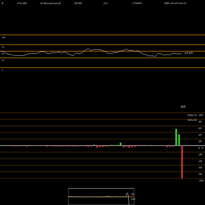Click the 9484.56 value label
Screen dimensions: 205x205
[x=192, y=120]
